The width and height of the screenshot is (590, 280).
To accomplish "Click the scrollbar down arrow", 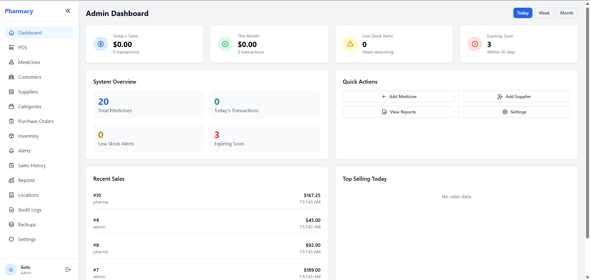I will tap(587, 277).
